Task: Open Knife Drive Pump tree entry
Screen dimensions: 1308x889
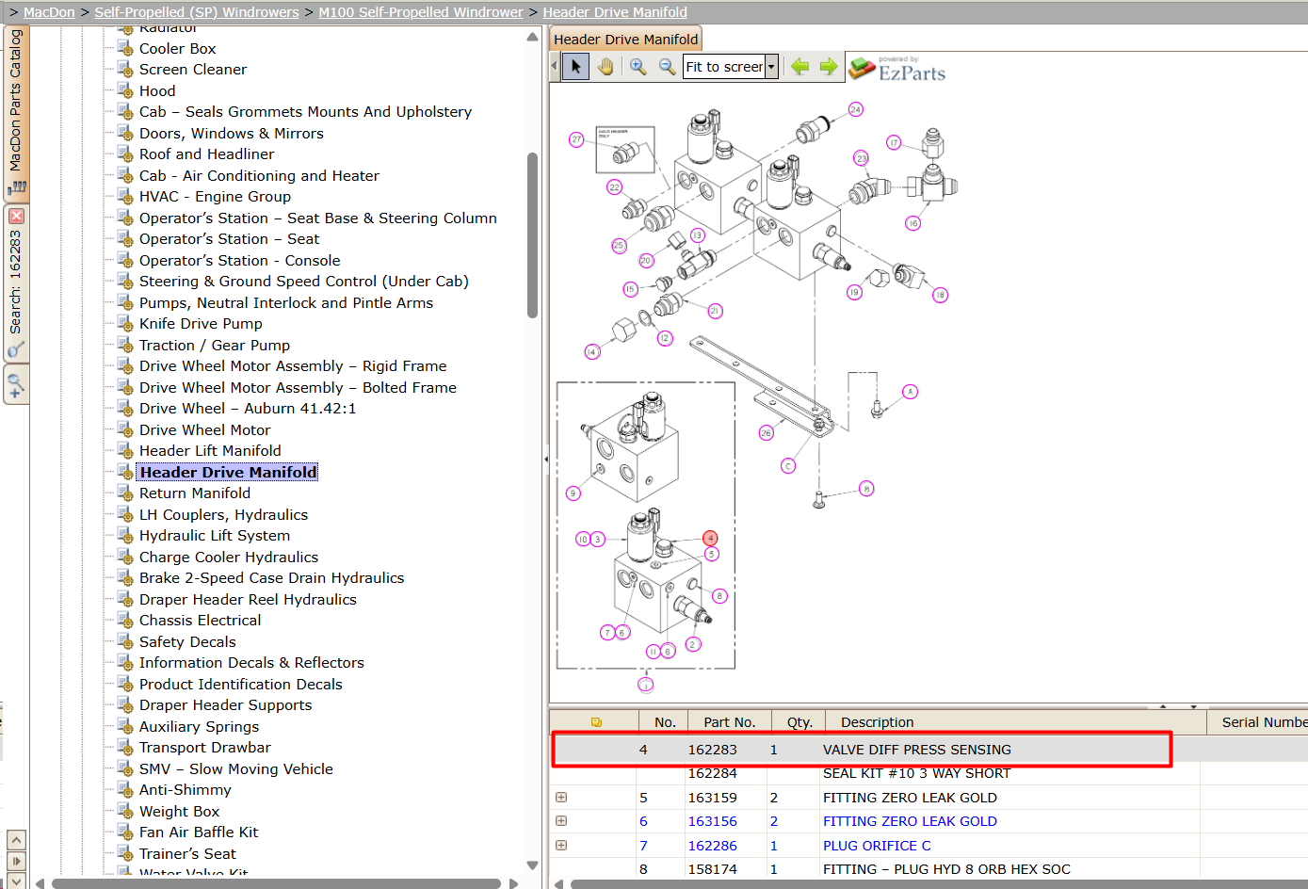Action: [201, 324]
